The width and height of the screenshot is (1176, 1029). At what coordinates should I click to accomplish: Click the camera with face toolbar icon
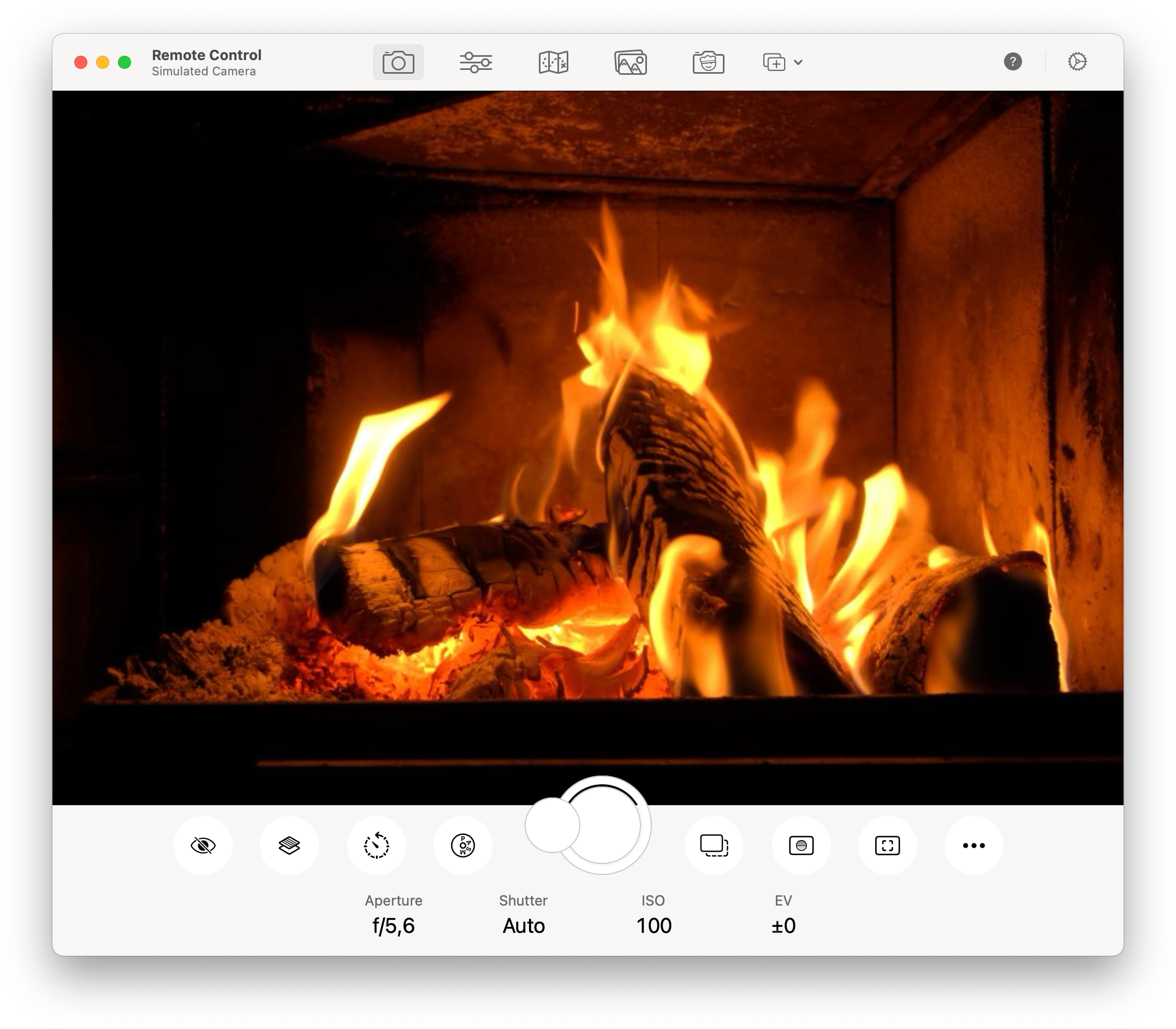(x=708, y=62)
